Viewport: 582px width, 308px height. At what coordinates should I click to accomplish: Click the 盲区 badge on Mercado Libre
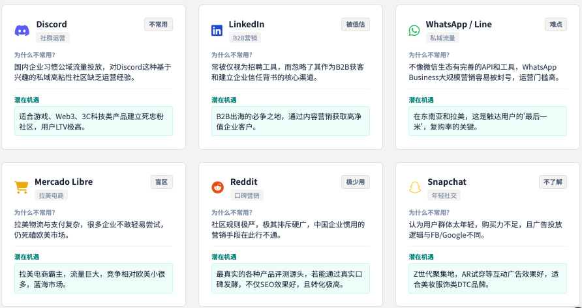(160, 182)
